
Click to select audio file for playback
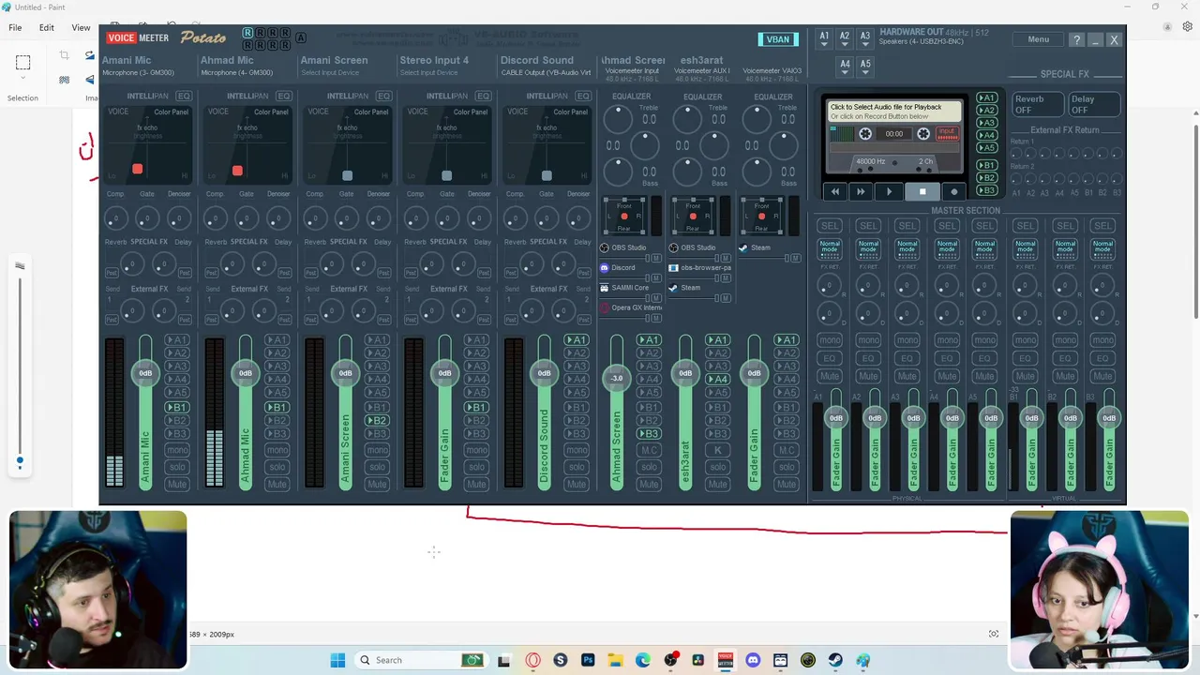pos(894,111)
